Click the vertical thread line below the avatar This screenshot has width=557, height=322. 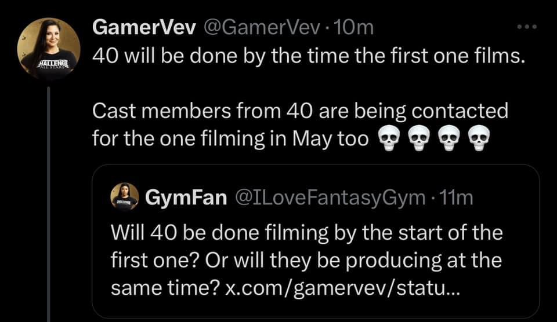pos(49,204)
